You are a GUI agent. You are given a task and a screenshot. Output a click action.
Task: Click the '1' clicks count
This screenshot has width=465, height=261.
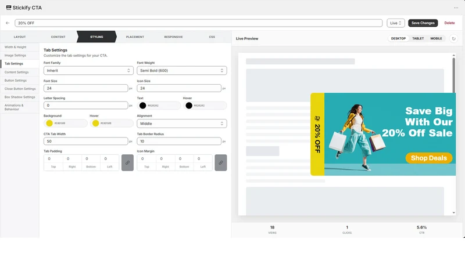coord(347,227)
